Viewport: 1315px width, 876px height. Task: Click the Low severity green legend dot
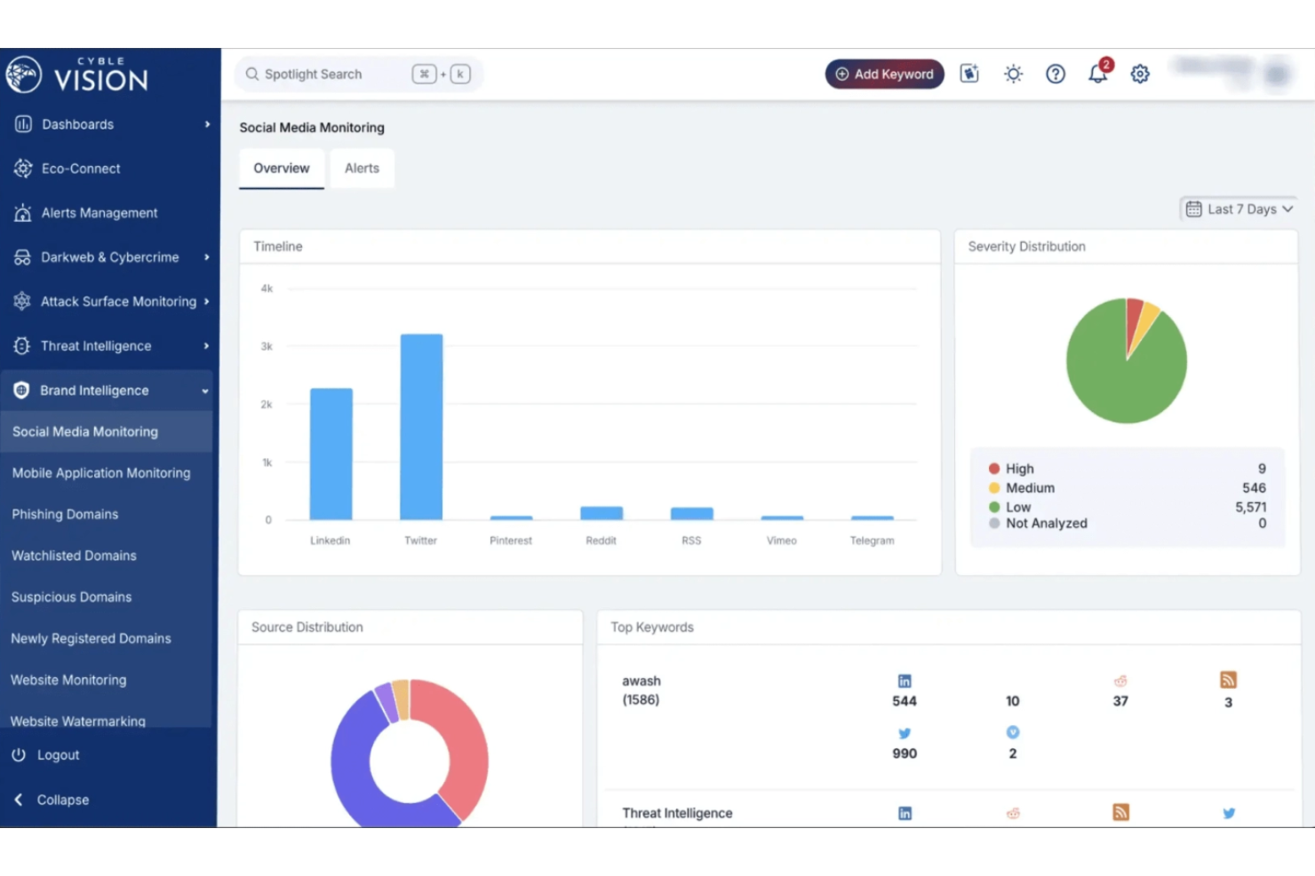pyautogui.click(x=994, y=507)
